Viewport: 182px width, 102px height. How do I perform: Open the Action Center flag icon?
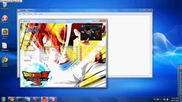tap(164, 99)
